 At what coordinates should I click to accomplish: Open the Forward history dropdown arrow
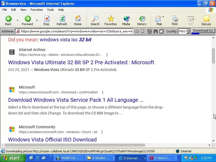pos(37,21)
